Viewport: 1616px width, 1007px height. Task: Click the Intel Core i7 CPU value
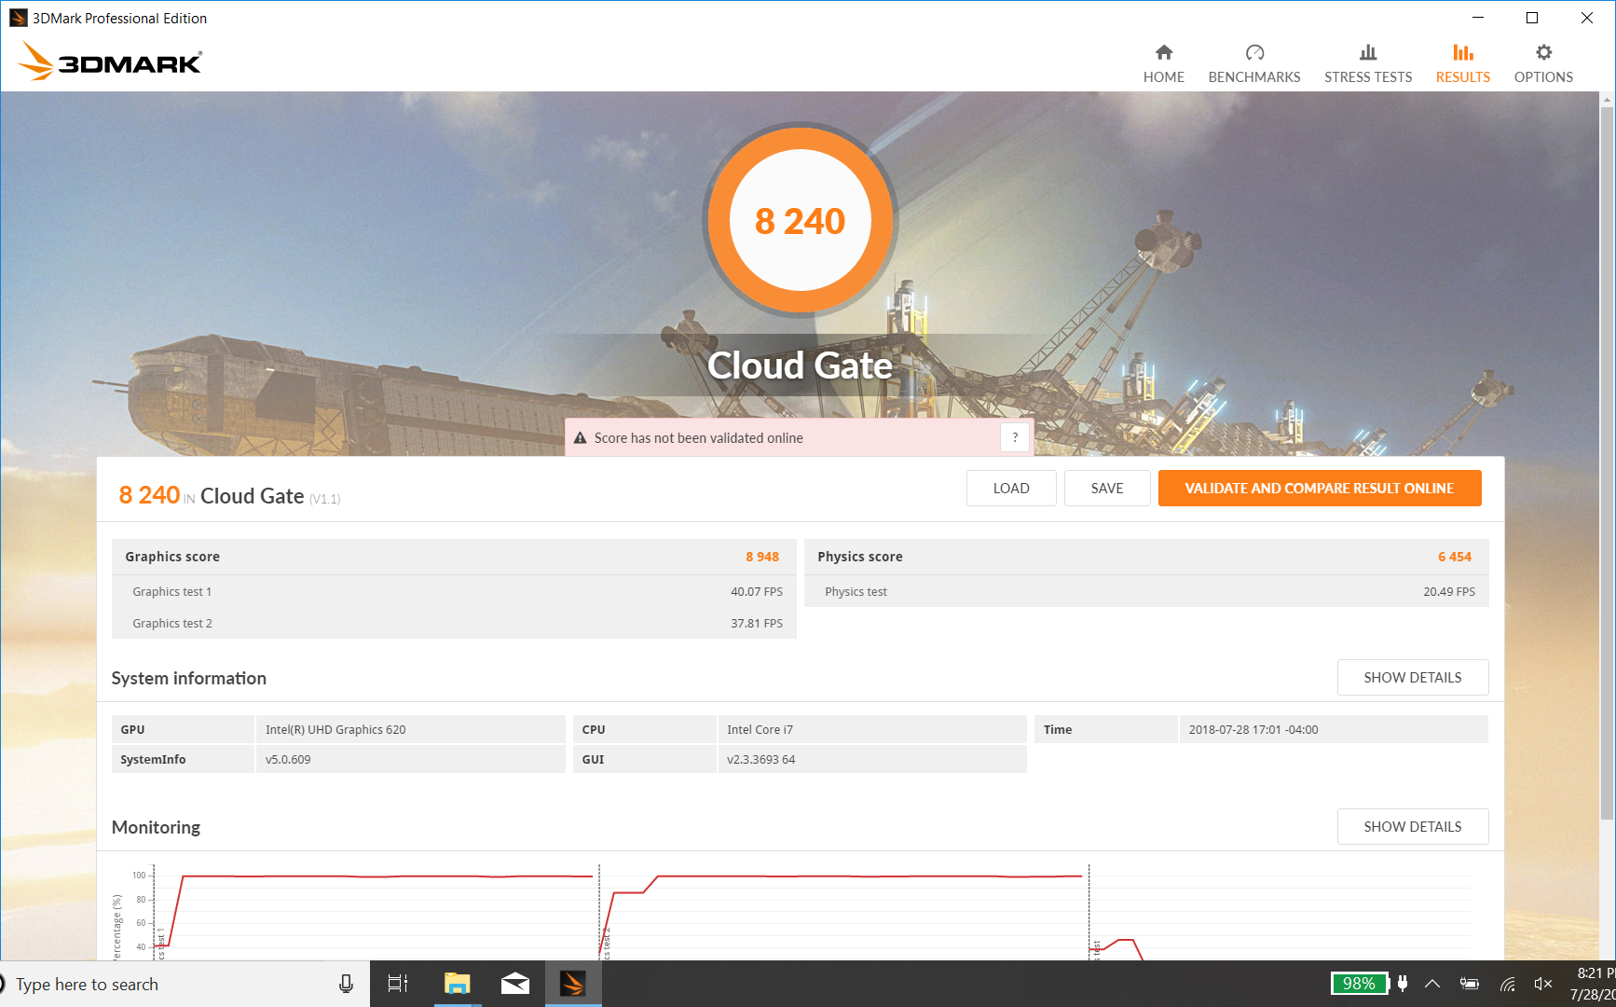760,730
